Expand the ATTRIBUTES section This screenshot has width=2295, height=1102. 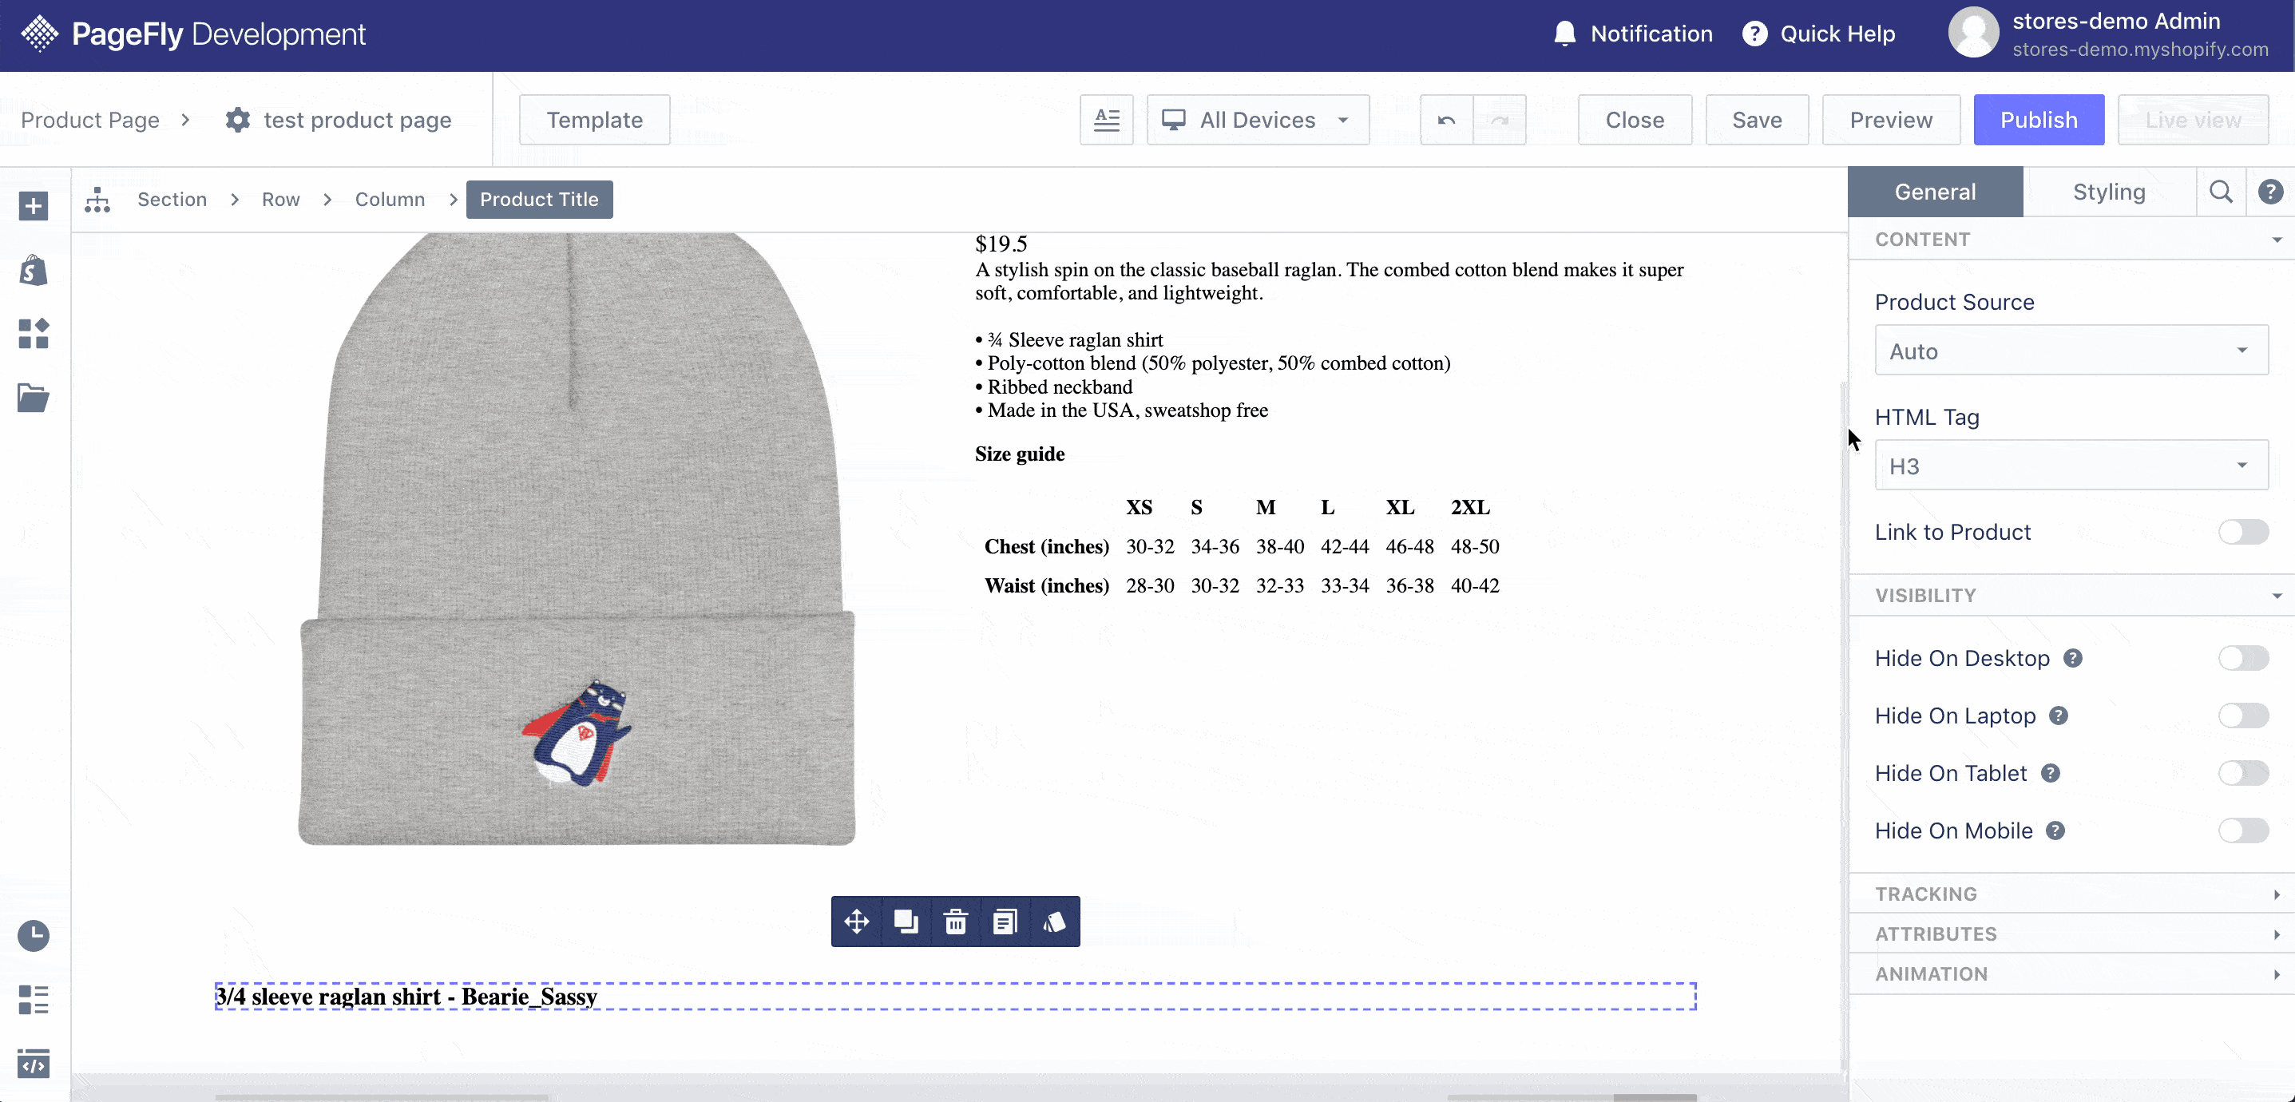[2071, 934]
